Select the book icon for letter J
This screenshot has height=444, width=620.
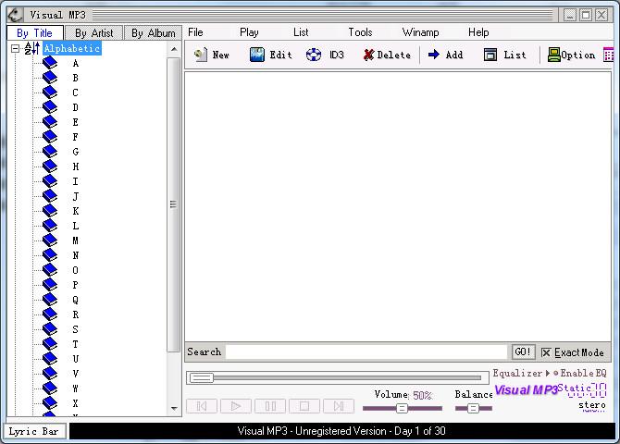(50, 196)
